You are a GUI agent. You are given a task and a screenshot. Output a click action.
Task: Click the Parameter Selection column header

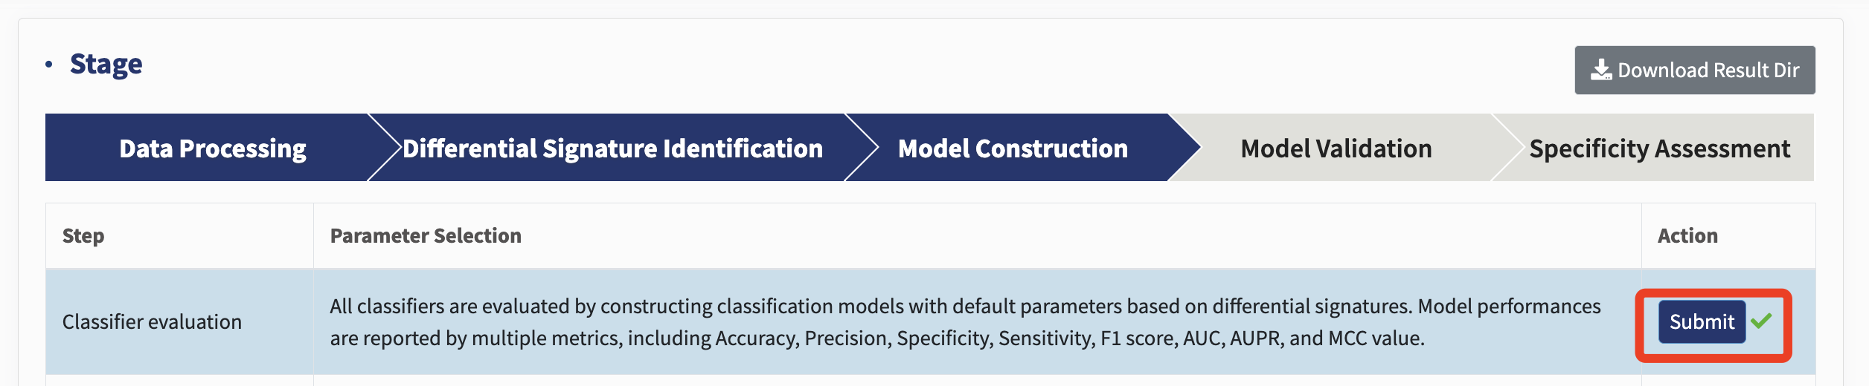click(426, 236)
